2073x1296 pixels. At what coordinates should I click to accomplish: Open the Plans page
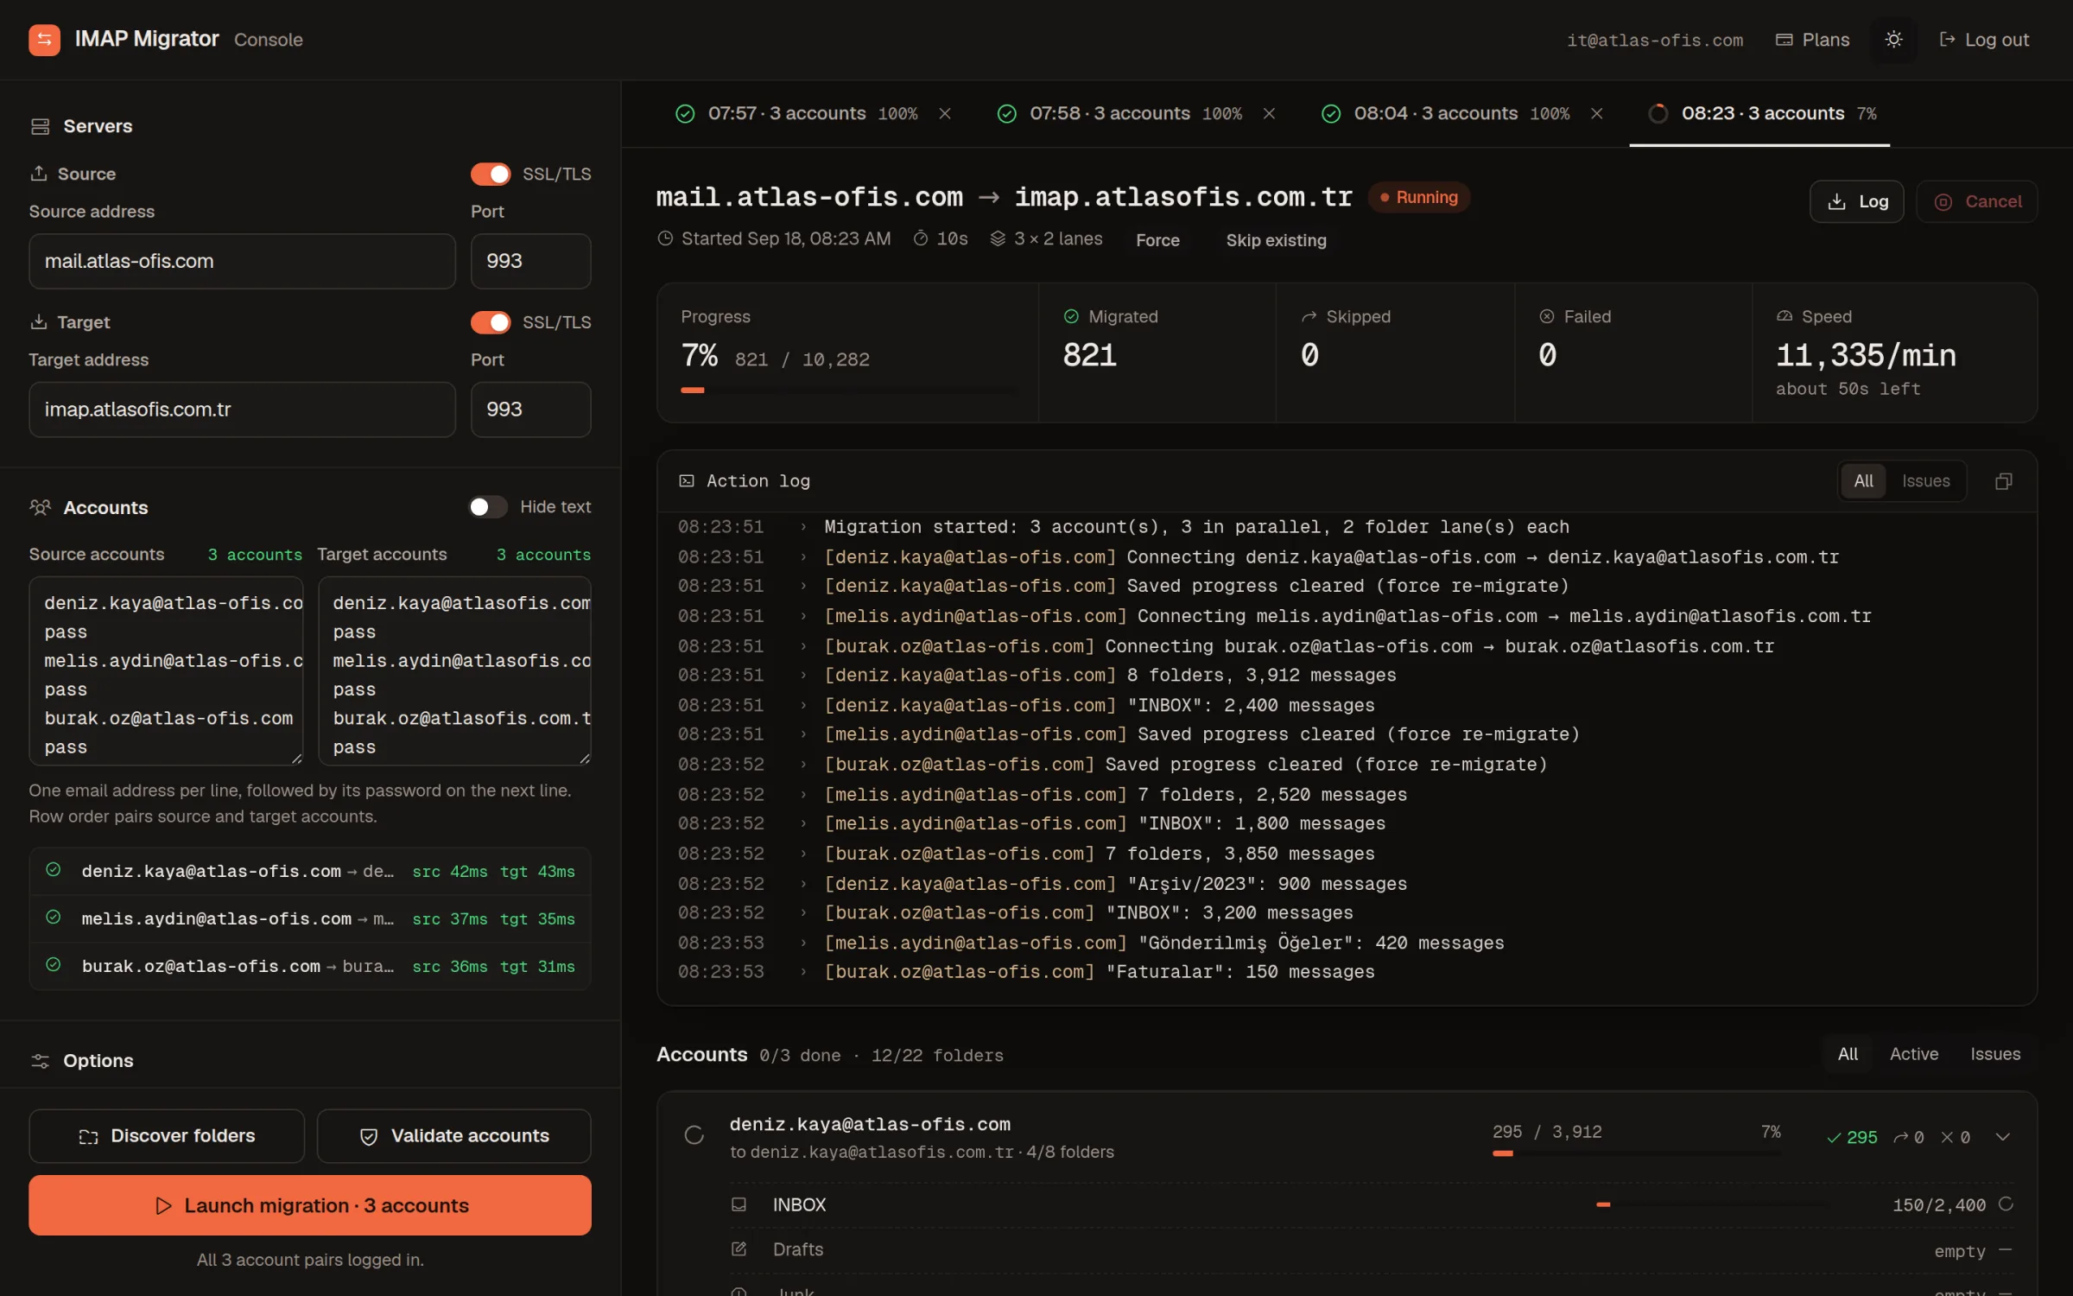pyautogui.click(x=1812, y=40)
